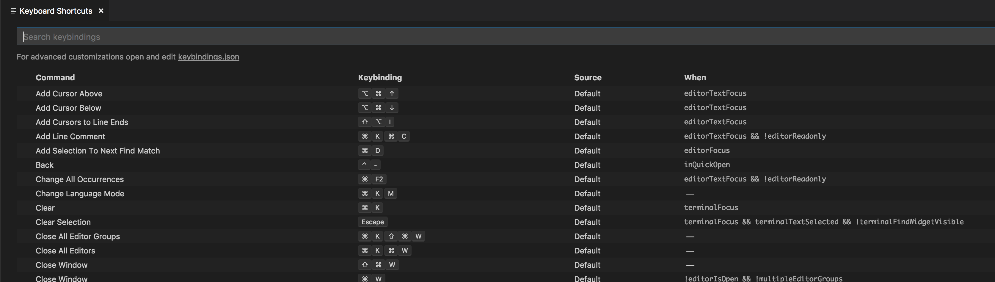Select the Add Cursor Above command row

point(69,93)
